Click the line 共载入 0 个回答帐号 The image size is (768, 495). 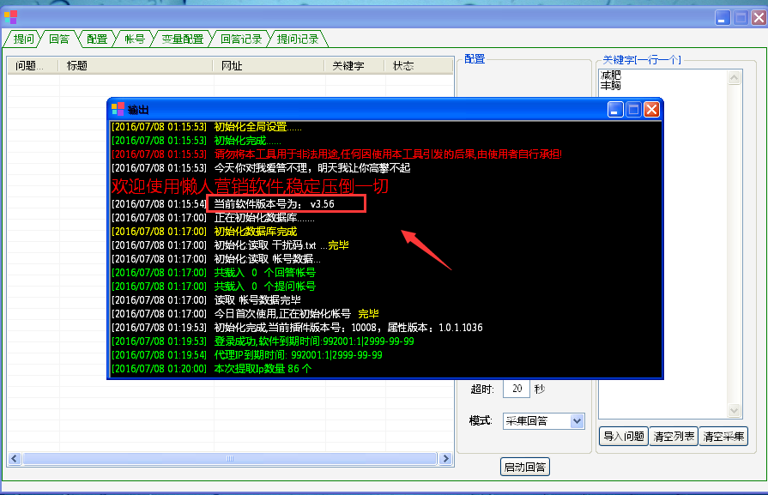click(x=214, y=273)
